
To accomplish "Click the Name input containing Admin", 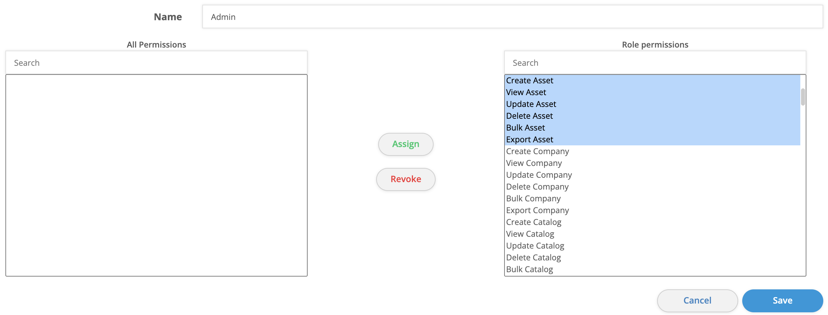I will tap(405, 16).
